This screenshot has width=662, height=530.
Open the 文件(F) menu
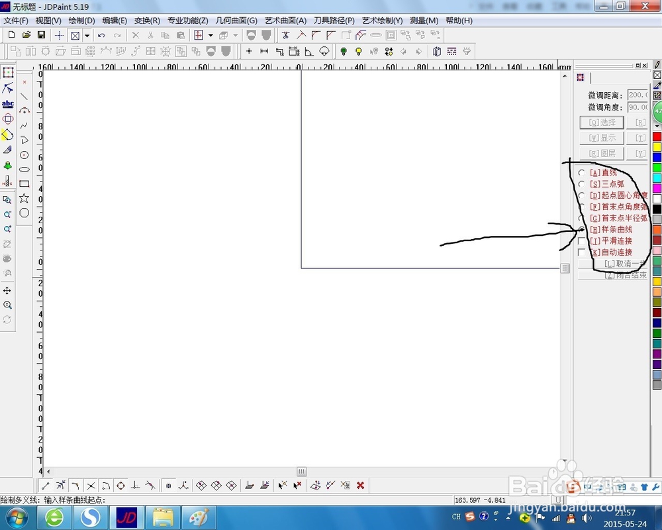(x=16, y=21)
